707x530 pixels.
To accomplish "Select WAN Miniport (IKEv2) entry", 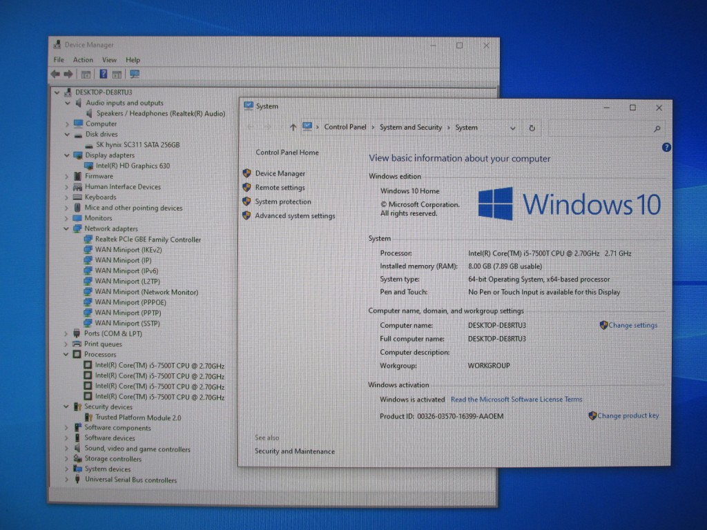I will pyautogui.click(x=128, y=250).
